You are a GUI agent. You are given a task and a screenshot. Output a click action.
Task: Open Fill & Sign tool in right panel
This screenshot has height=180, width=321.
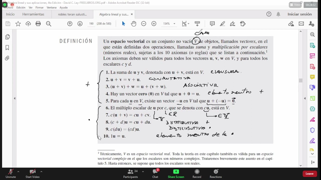click(x=312, y=140)
